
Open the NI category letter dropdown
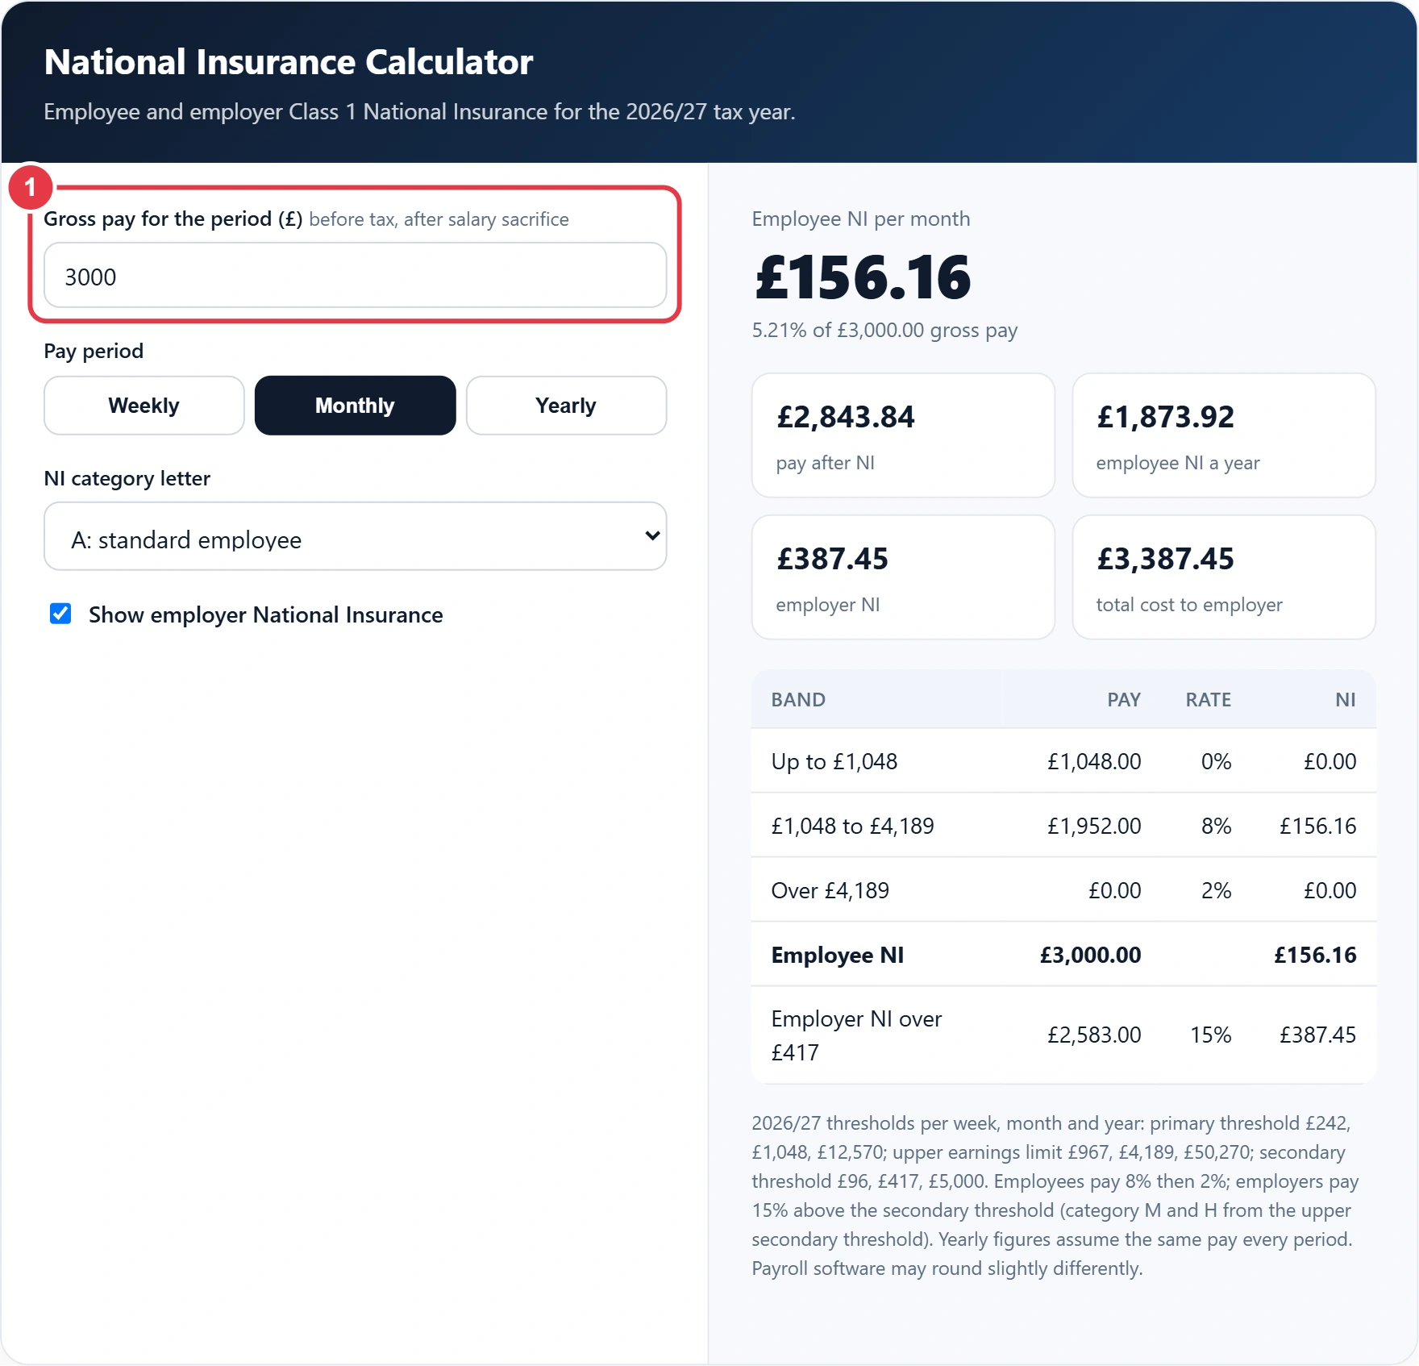click(x=355, y=536)
